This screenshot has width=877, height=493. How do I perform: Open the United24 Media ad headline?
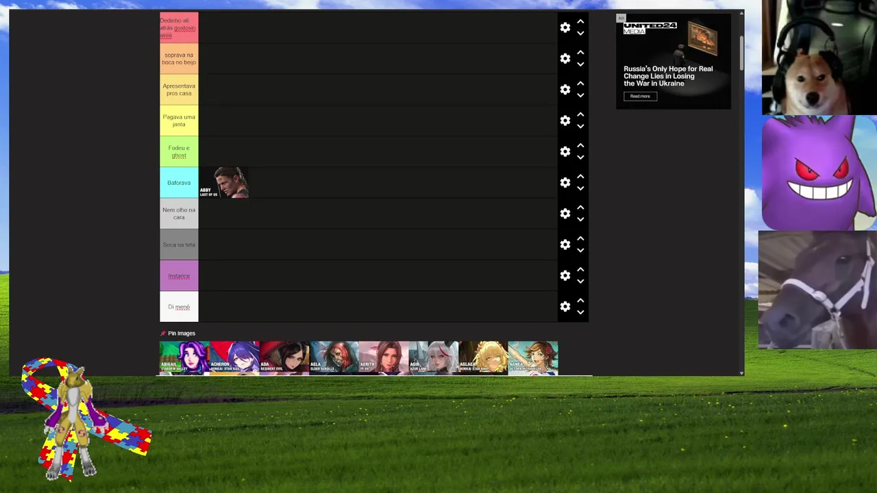pyautogui.click(x=668, y=76)
